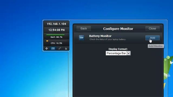Click the Configure Monitor heading

tap(118, 29)
